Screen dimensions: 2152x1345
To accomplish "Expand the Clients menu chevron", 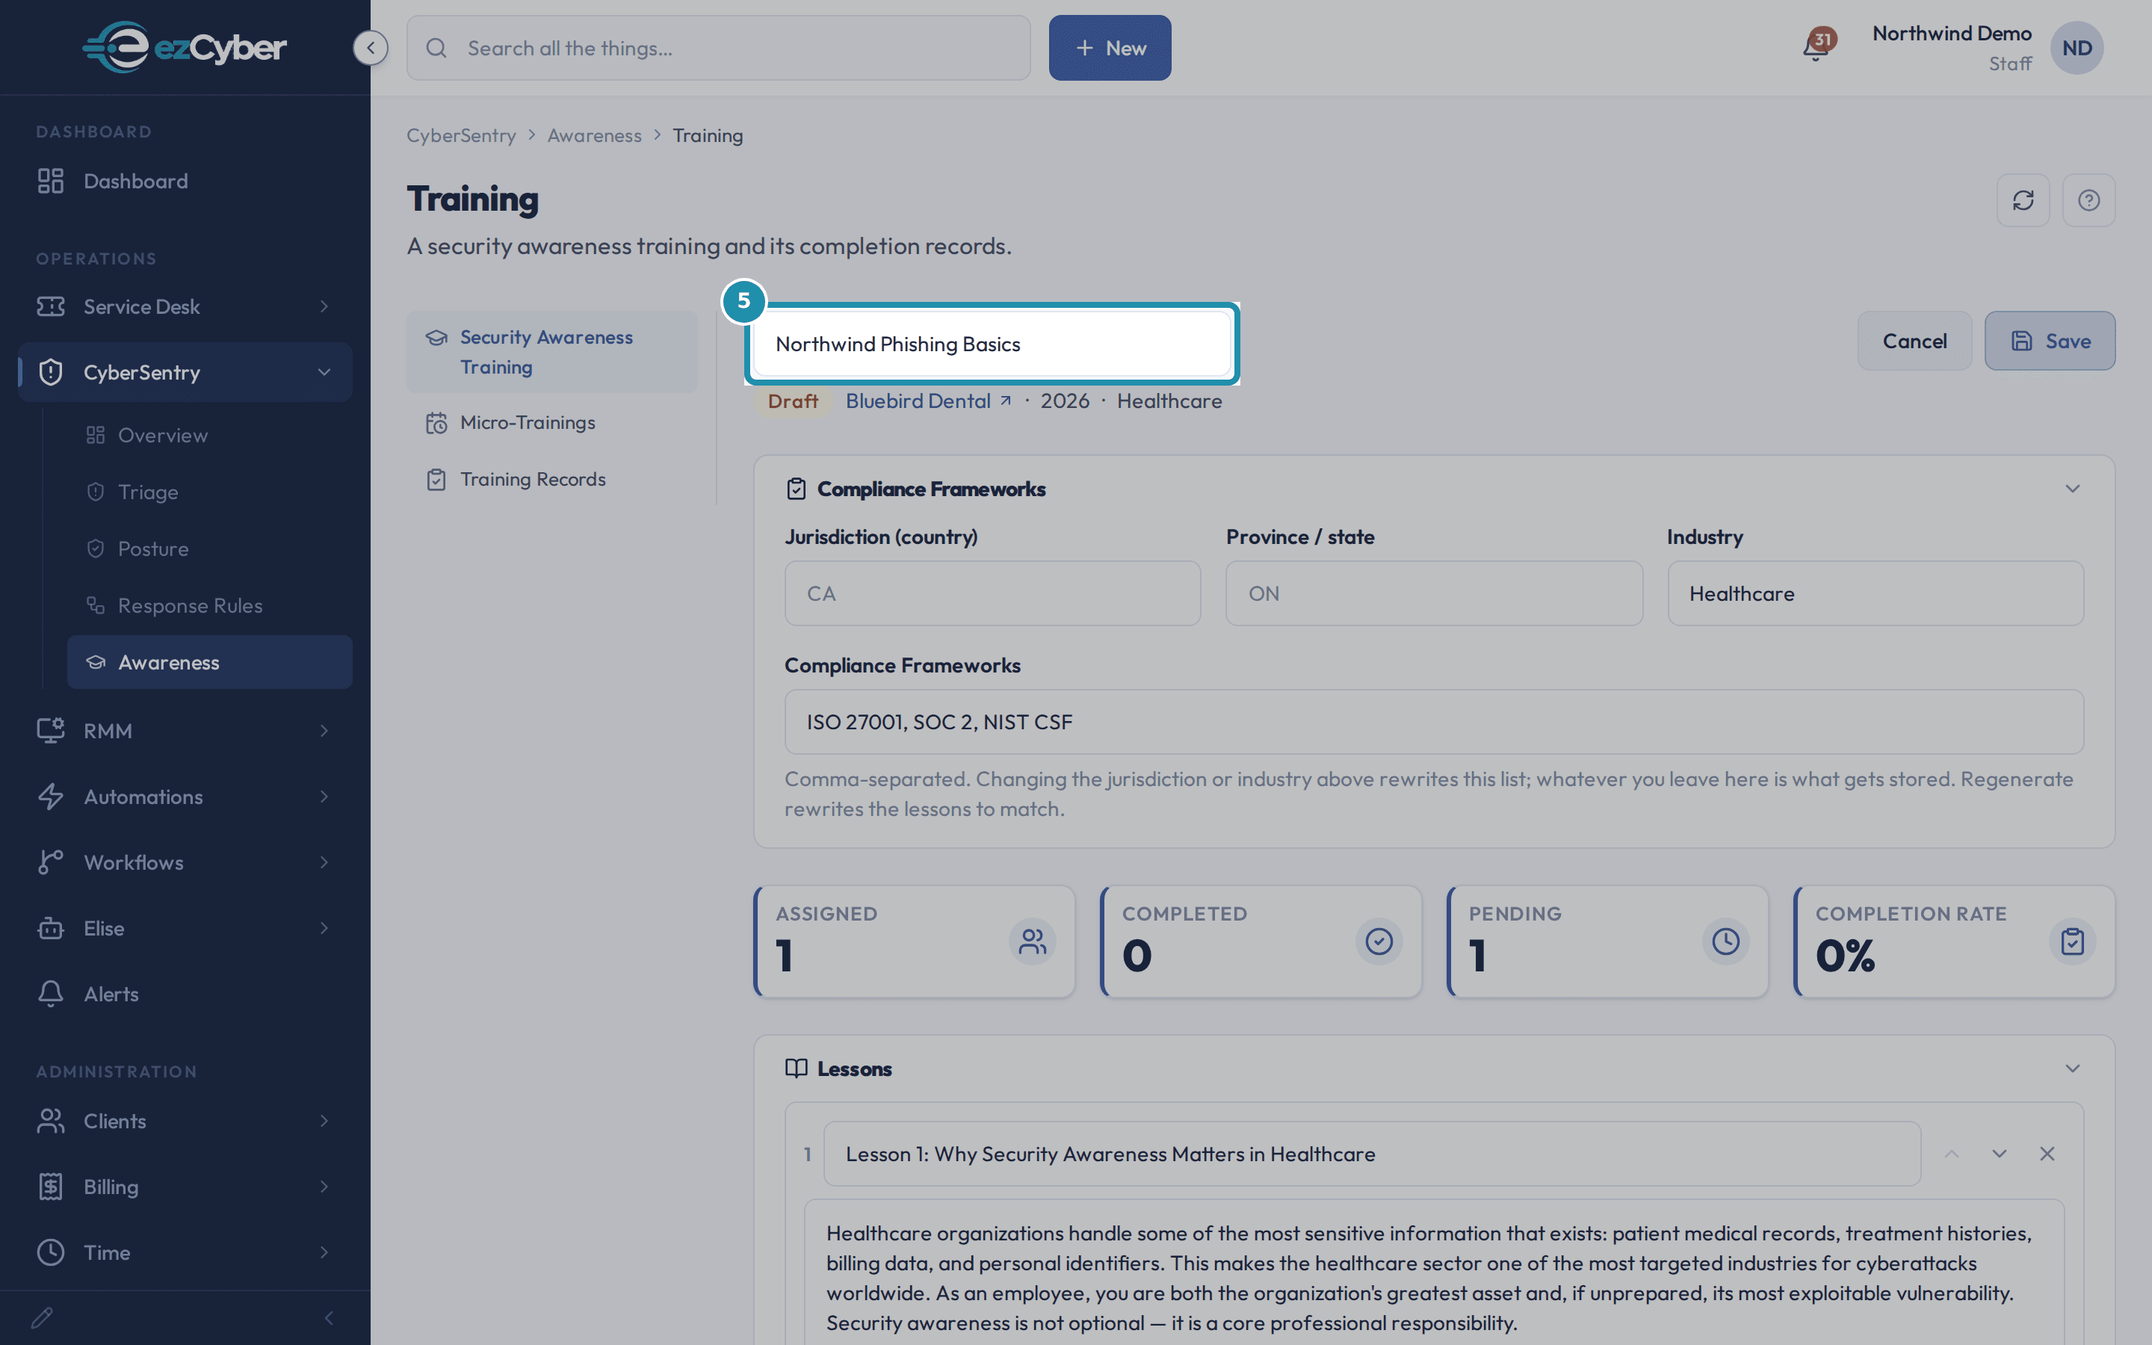I will click(324, 1121).
